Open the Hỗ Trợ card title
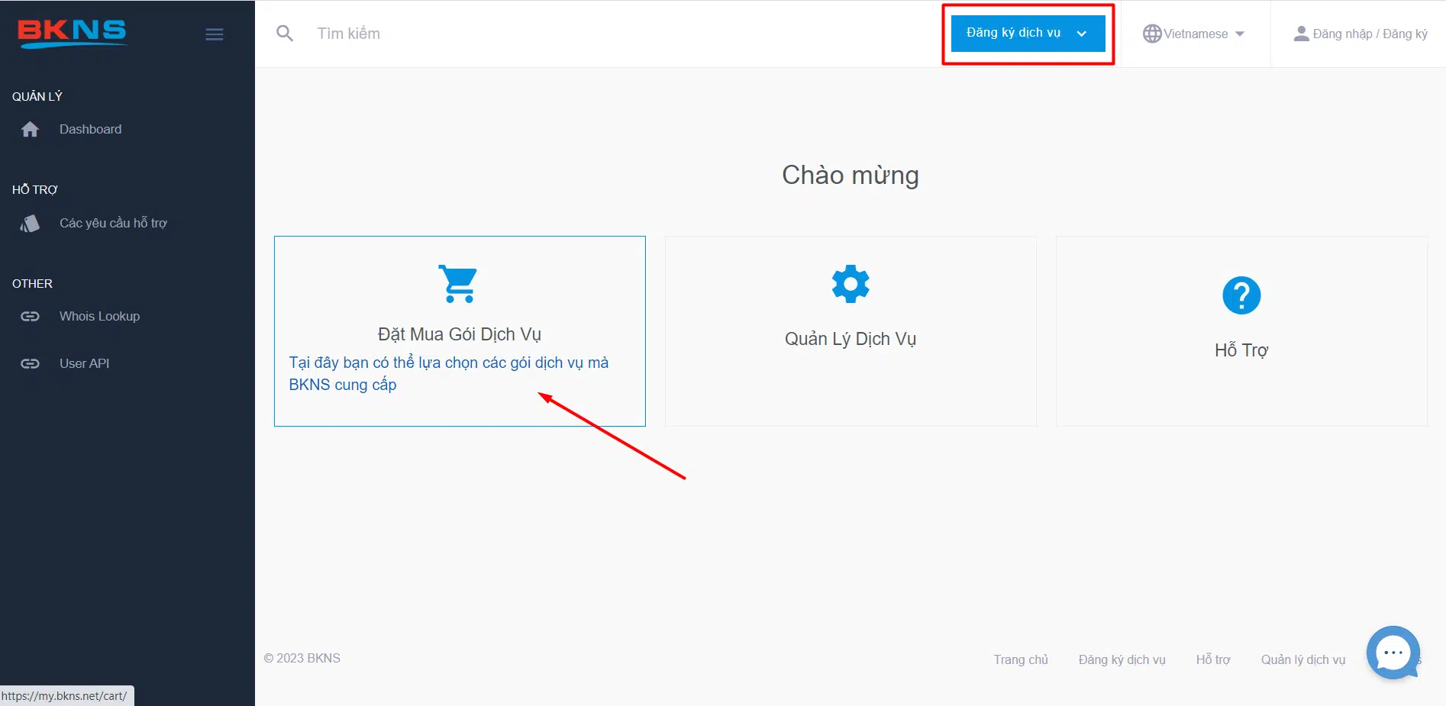The height and width of the screenshot is (706, 1446). tap(1241, 350)
